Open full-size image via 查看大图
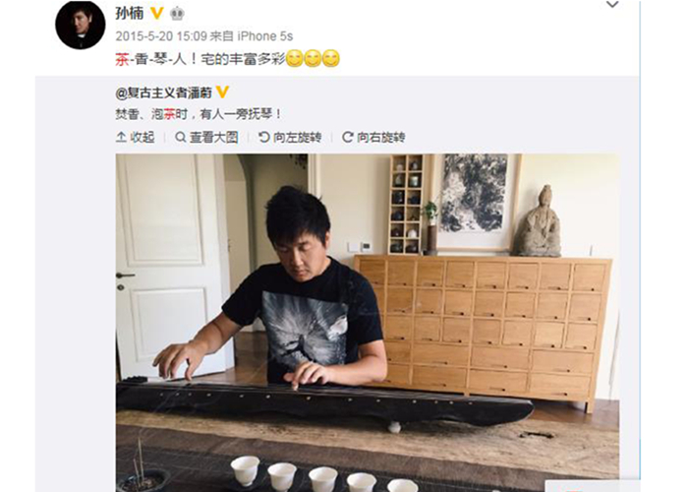688x492 pixels. 206,138
